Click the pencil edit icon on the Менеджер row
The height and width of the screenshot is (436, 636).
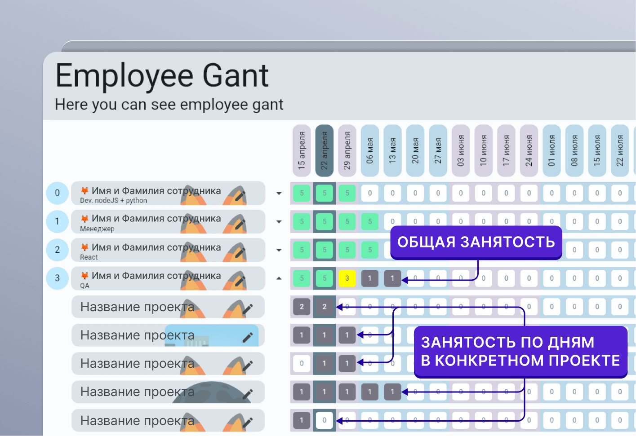pos(240,224)
